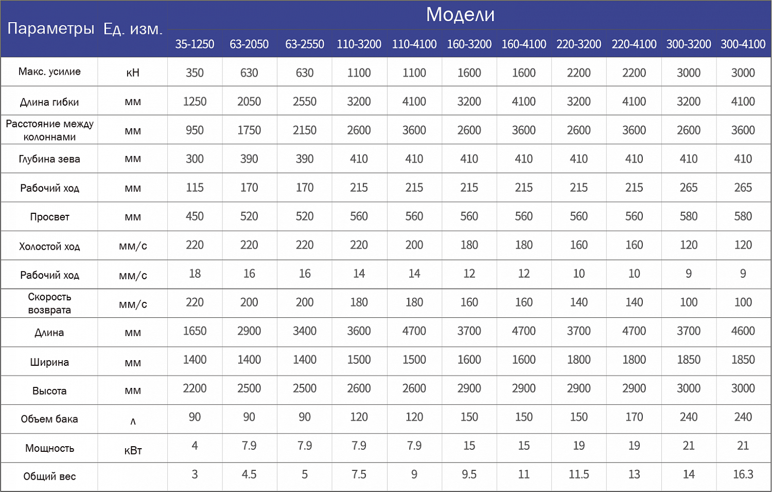
Task: Click the "115" working stroke value
Action: 195,188
